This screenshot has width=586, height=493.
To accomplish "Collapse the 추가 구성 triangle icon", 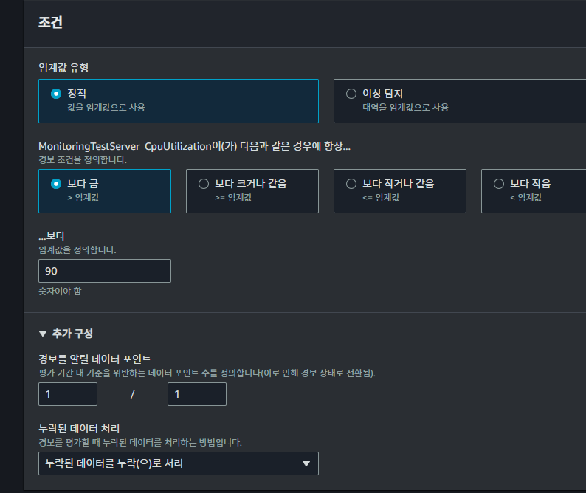I will 43,334.
